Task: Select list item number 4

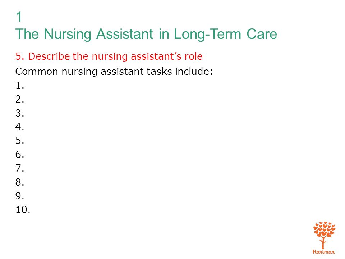Action: coord(20,127)
